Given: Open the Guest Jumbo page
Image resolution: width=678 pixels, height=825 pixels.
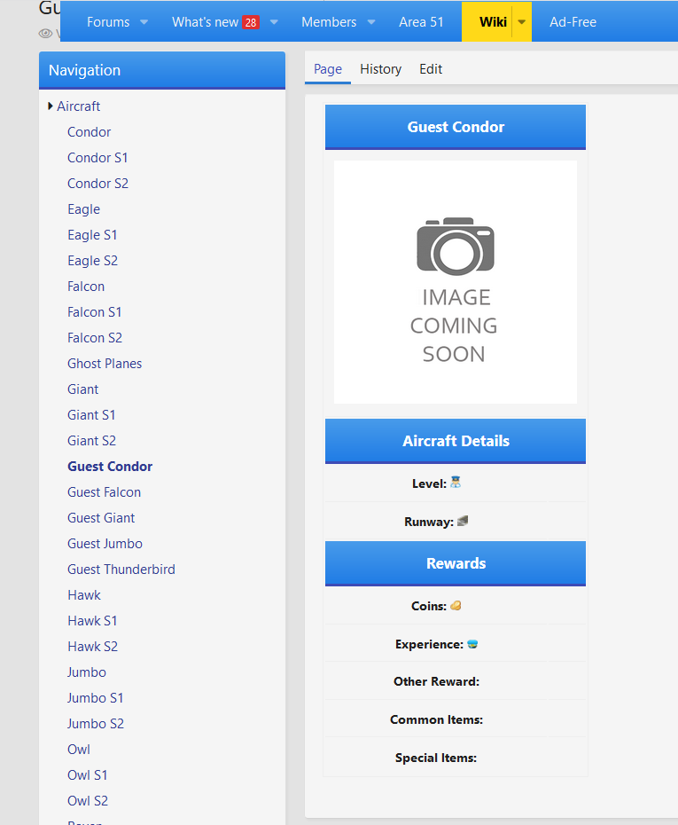Looking at the screenshot, I should 105,544.
